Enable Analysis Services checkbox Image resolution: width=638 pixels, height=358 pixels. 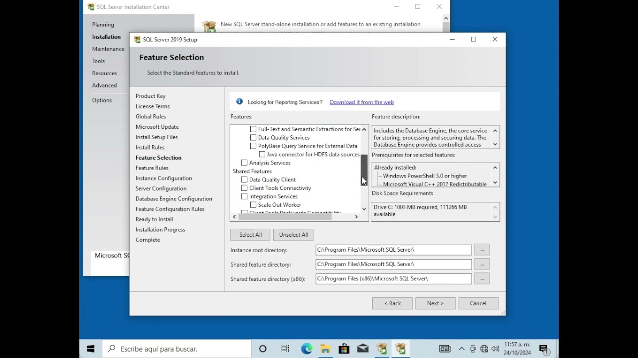244,163
